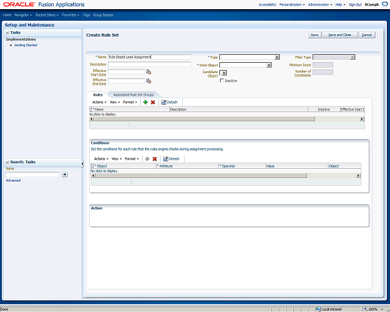Cancel creating the rule set
Image resolution: width=390 pixels, height=312 pixels.
pos(367,35)
